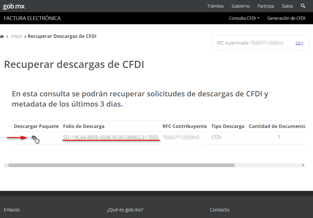This screenshot has width=313, height=218.
Task: Click the Folio de Descarga column header
Action: click(84, 126)
